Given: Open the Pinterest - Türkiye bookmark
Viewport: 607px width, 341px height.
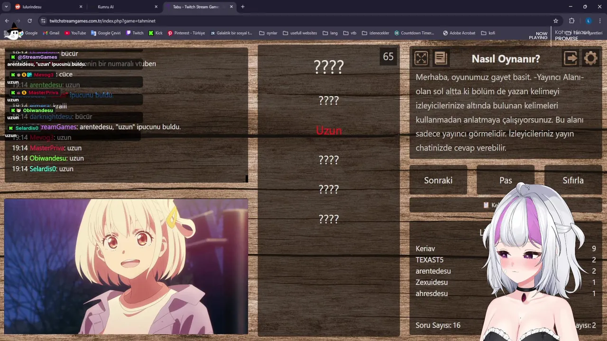Looking at the screenshot, I should 186,33.
